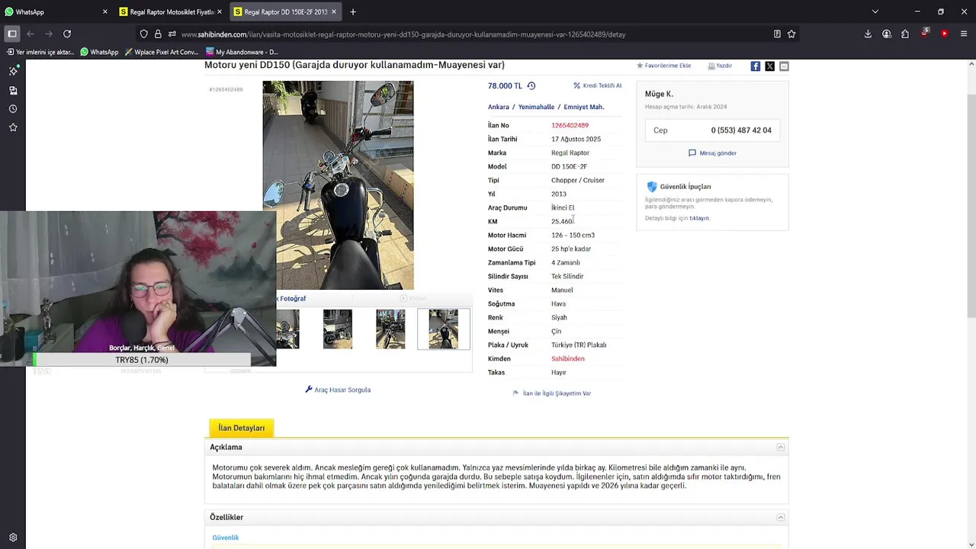Open synced tabs in the sidebar
This screenshot has width=976, height=549.
click(x=13, y=90)
